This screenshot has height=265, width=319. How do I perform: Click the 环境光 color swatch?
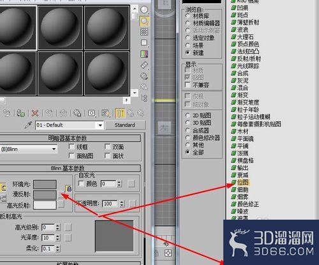click(45, 185)
